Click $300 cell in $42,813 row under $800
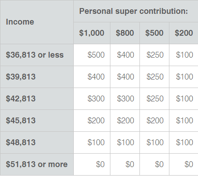Viewport: 198px width, 176px height. pos(125,99)
